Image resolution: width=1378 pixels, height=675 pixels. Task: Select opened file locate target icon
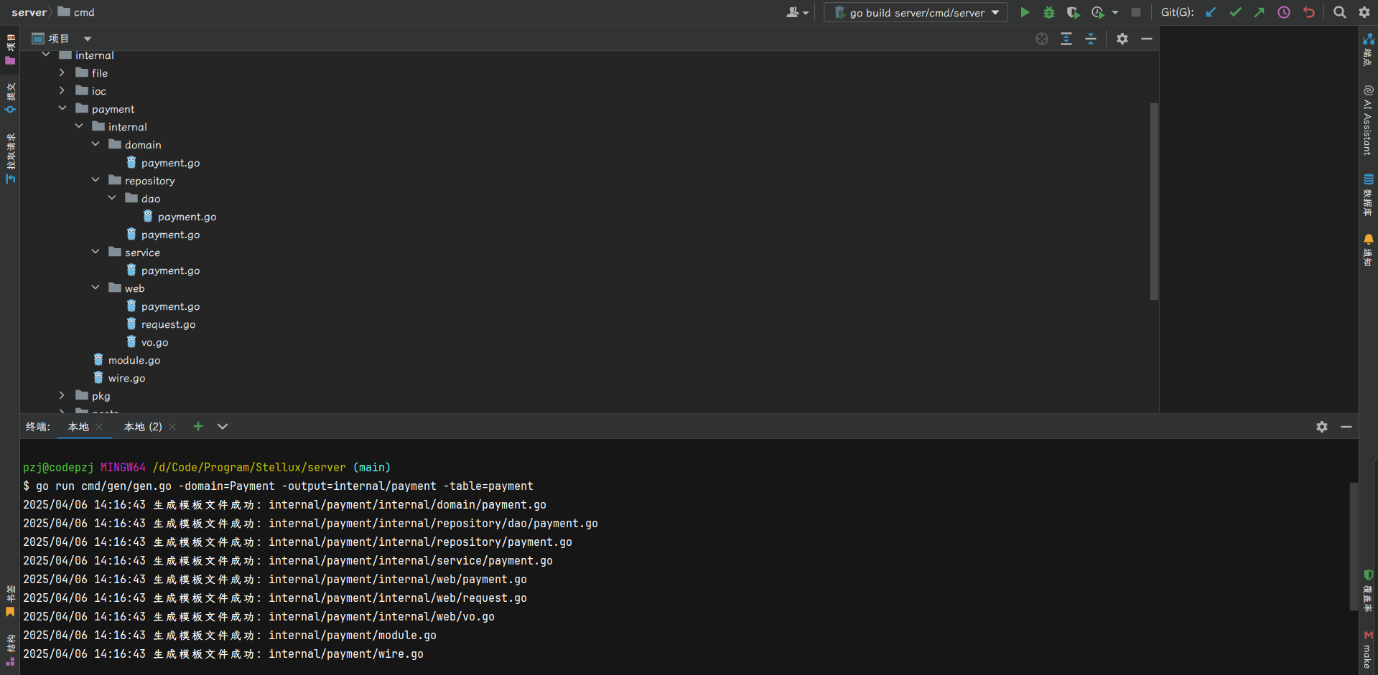1042,39
